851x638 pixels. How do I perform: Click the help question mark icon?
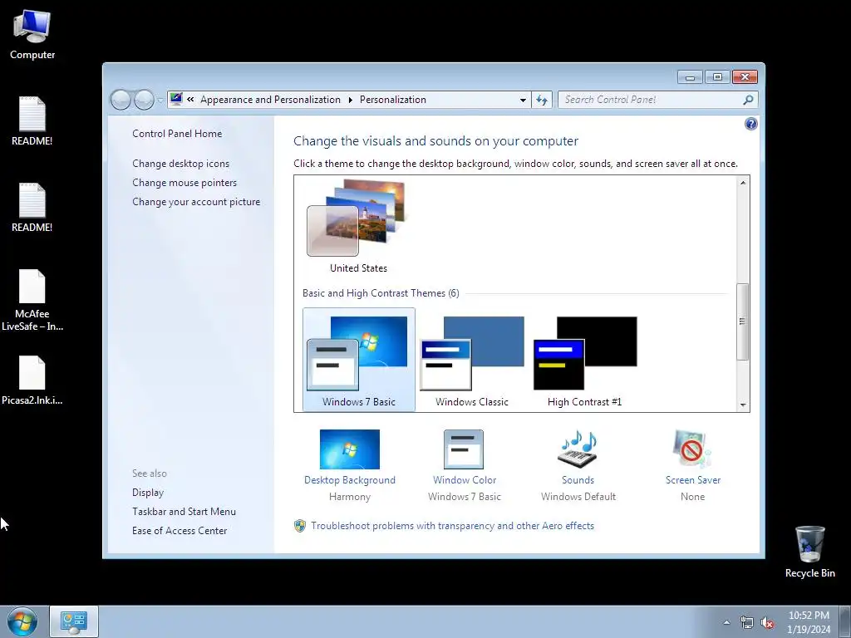click(x=750, y=125)
